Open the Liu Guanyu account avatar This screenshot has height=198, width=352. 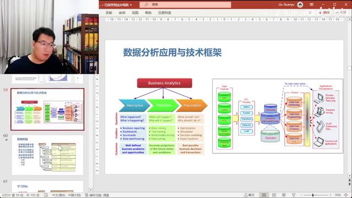300,4
